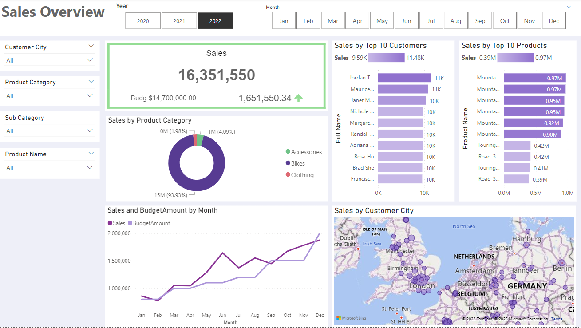
Task: Click the Jun month button
Action: (407, 21)
